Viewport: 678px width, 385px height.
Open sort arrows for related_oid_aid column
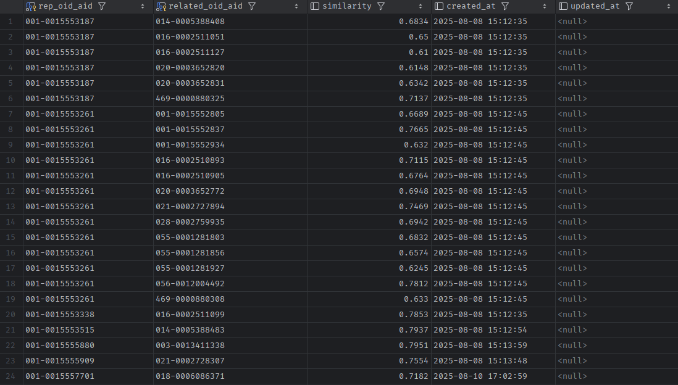pos(296,7)
